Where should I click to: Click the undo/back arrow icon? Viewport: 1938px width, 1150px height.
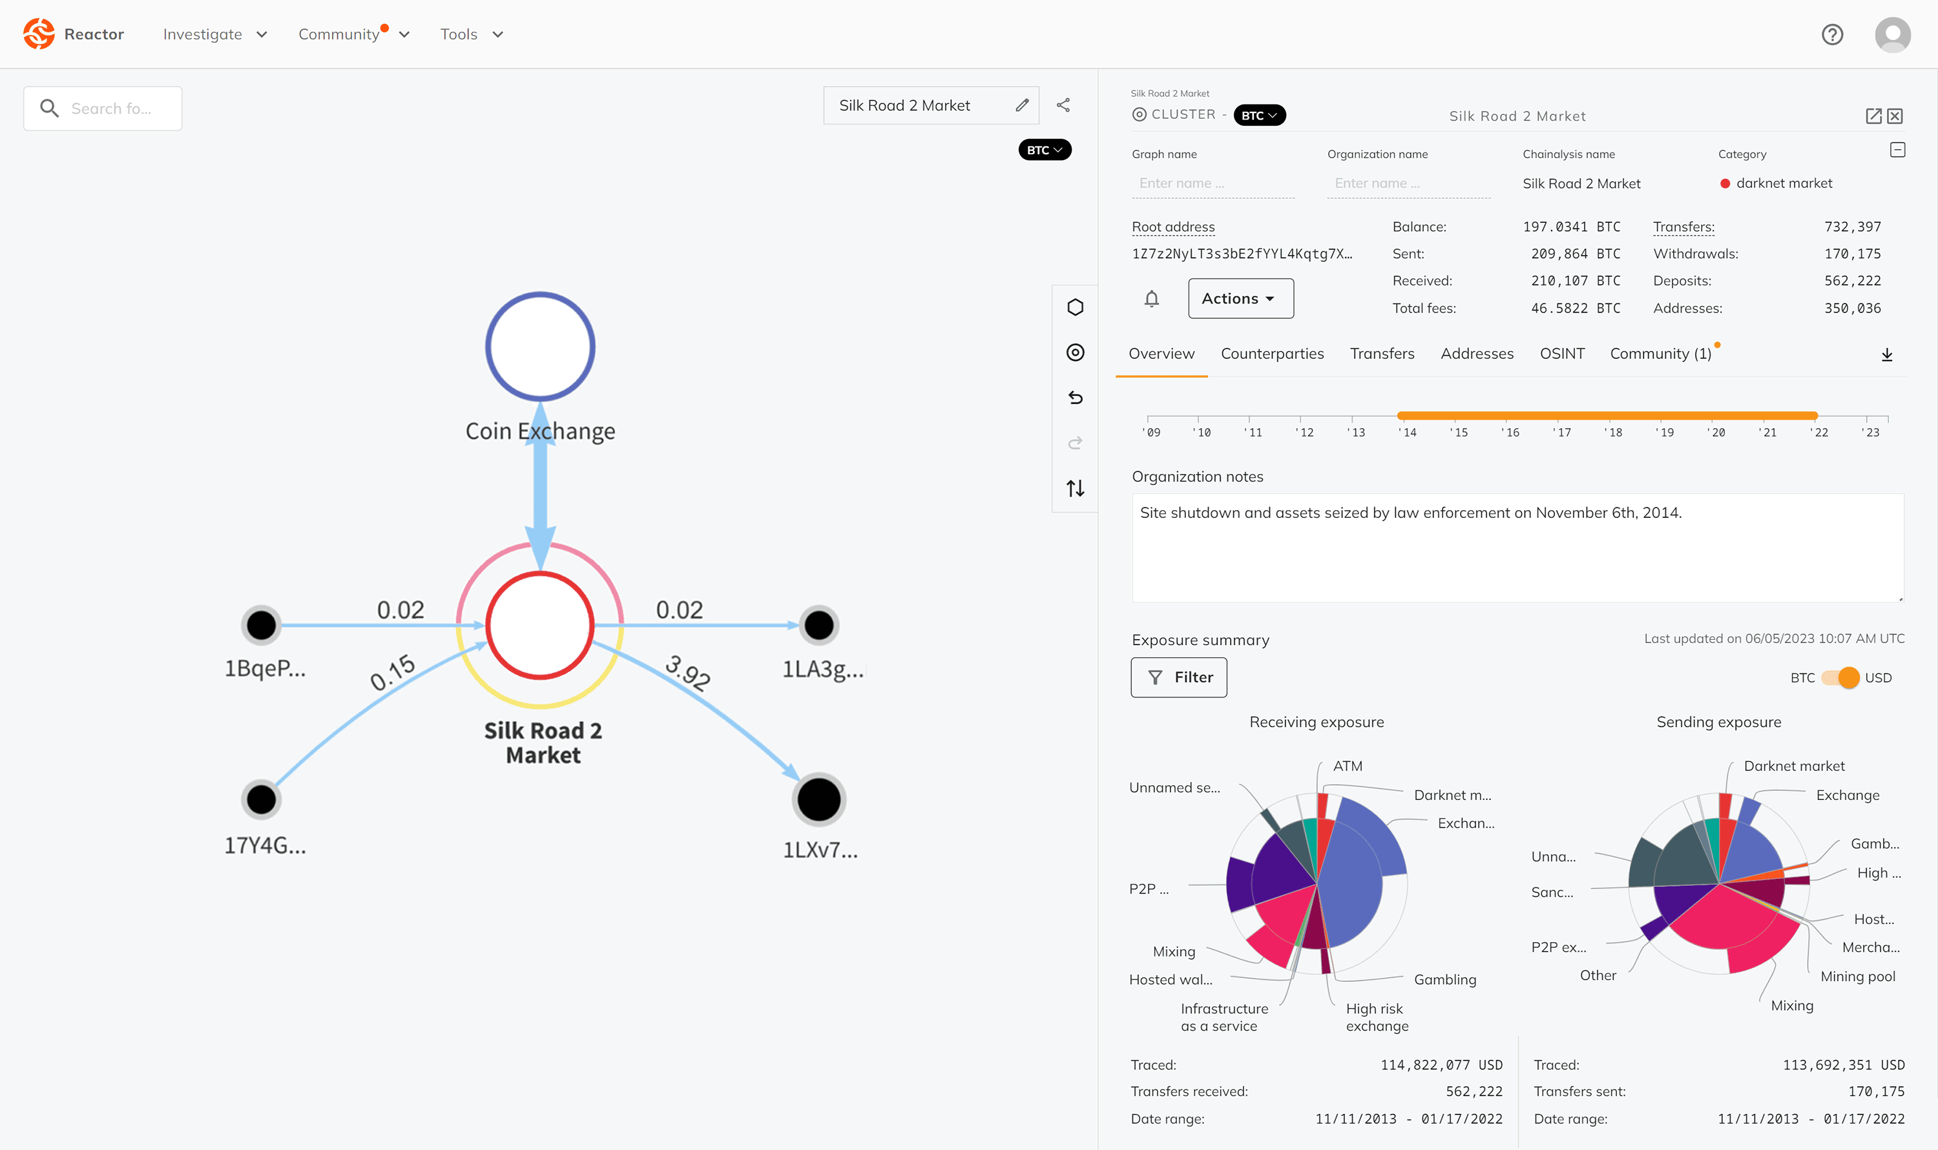pos(1079,397)
